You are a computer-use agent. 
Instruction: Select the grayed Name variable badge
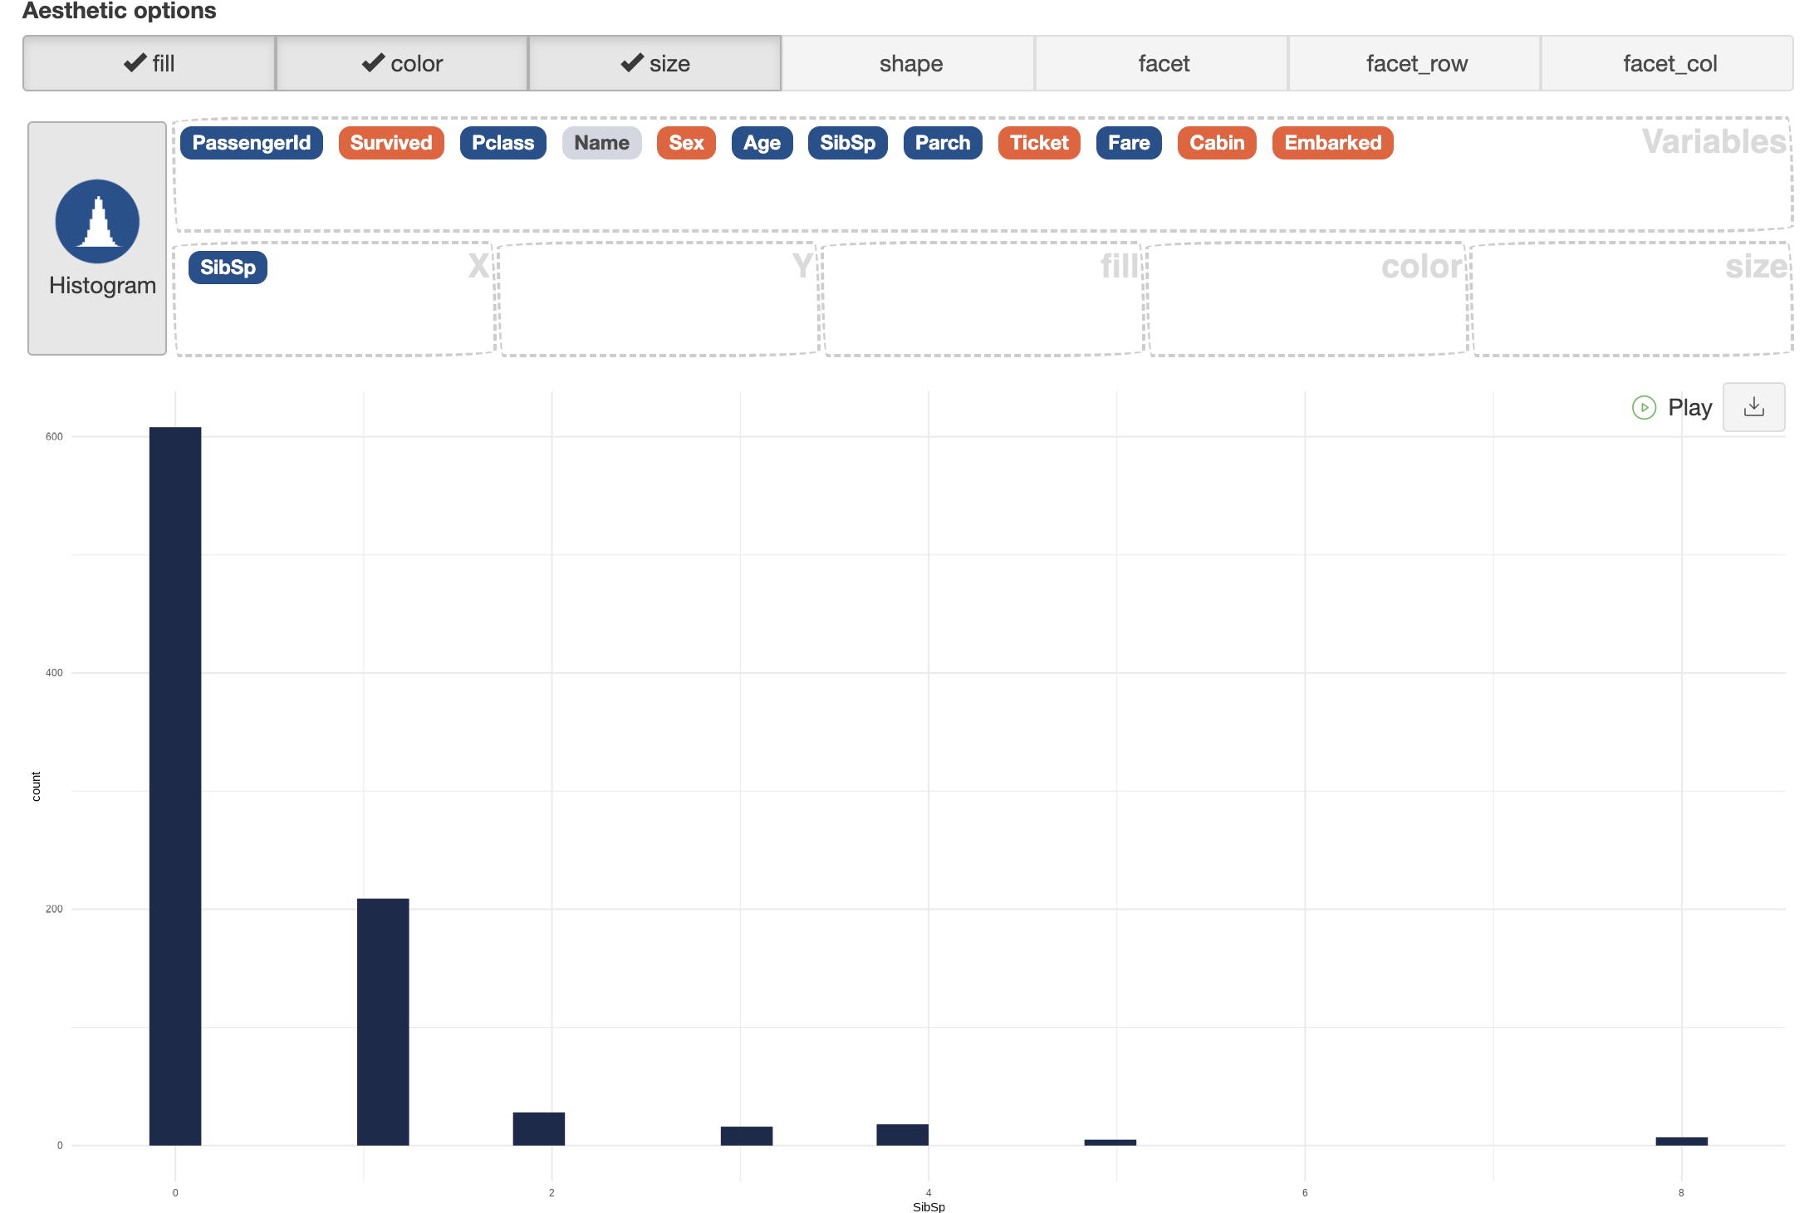point(601,143)
